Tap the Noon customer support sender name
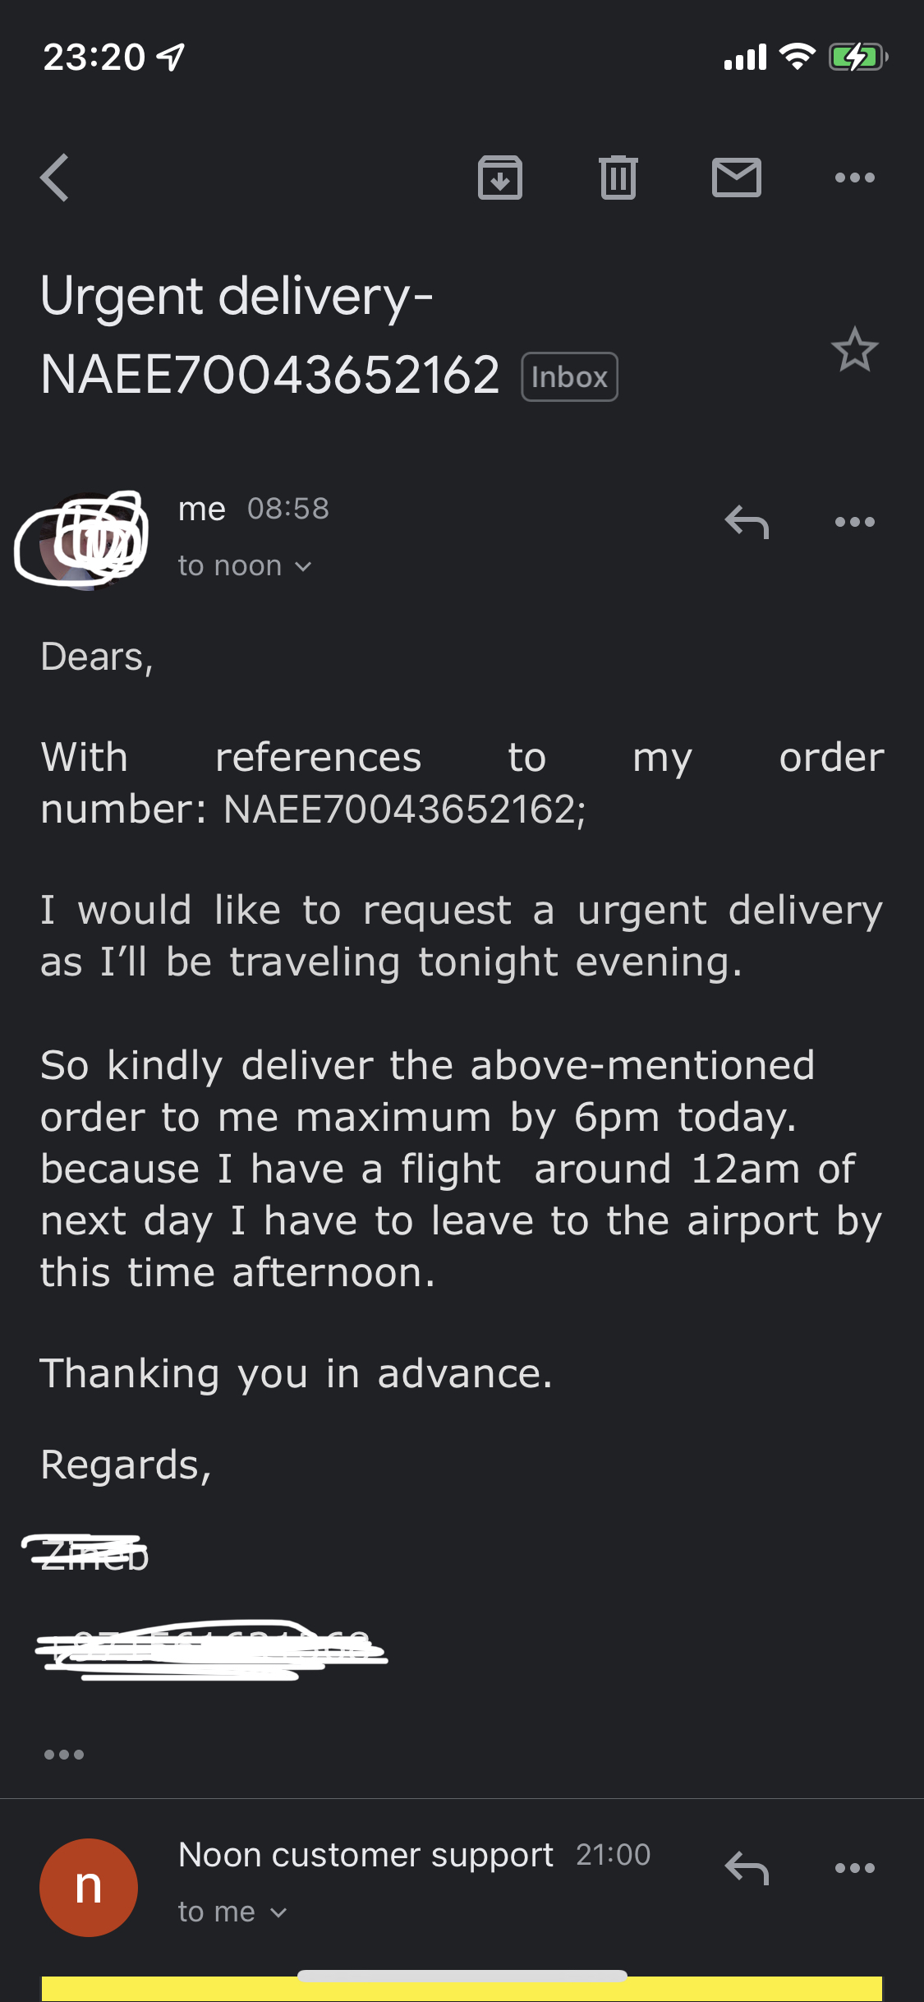924x2002 pixels. 365,1855
